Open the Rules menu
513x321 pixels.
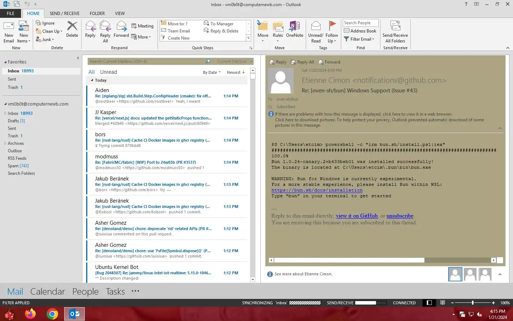278,32
